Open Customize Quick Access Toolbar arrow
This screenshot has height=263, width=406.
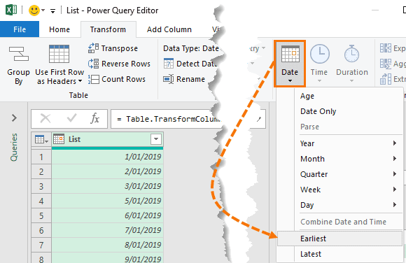[52, 11]
